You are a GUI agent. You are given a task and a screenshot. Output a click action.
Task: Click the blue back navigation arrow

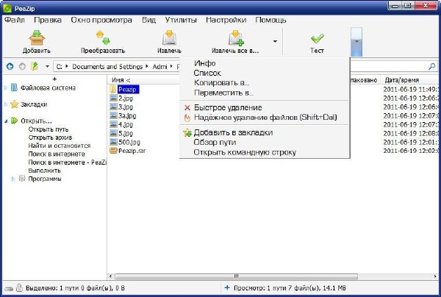pyautogui.click(x=10, y=66)
